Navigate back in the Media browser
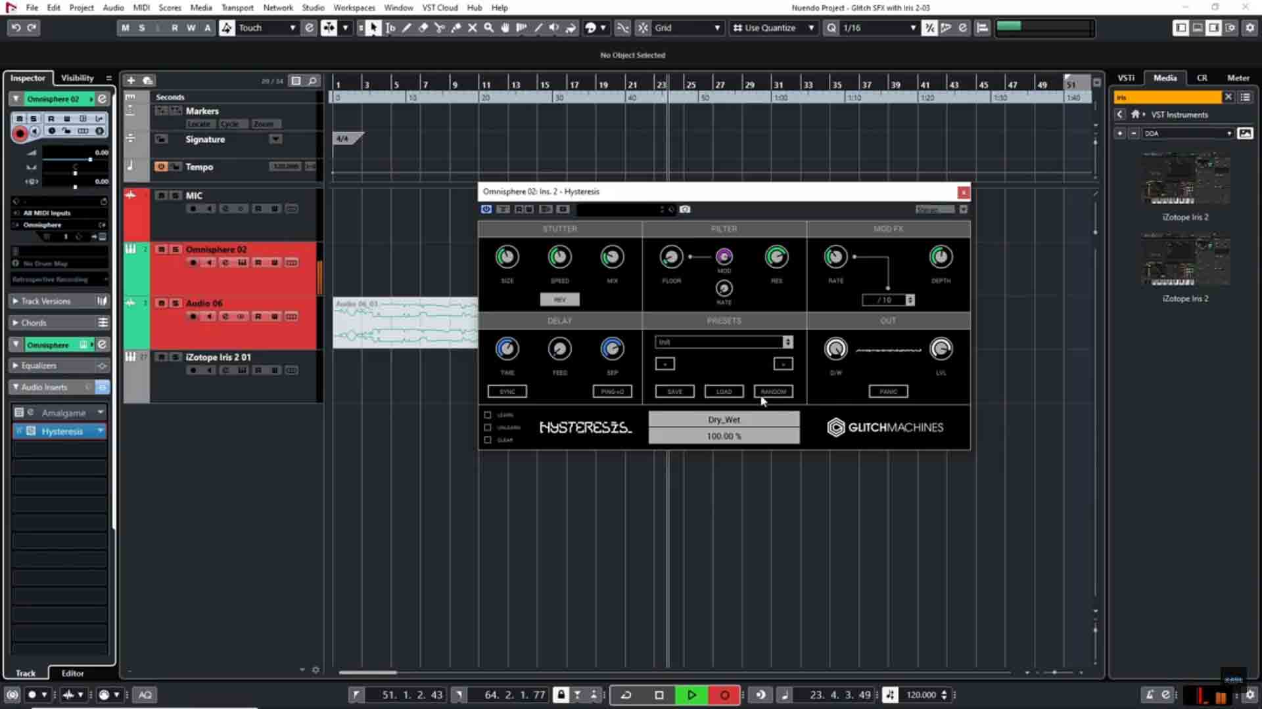1262x709 pixels. tap(1120, 114)
